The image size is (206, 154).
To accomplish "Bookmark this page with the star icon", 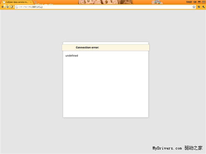I will coord(194,7).
